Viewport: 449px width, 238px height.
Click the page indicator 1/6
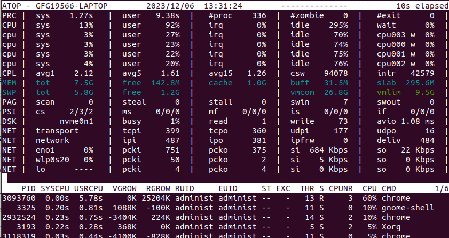442,188
